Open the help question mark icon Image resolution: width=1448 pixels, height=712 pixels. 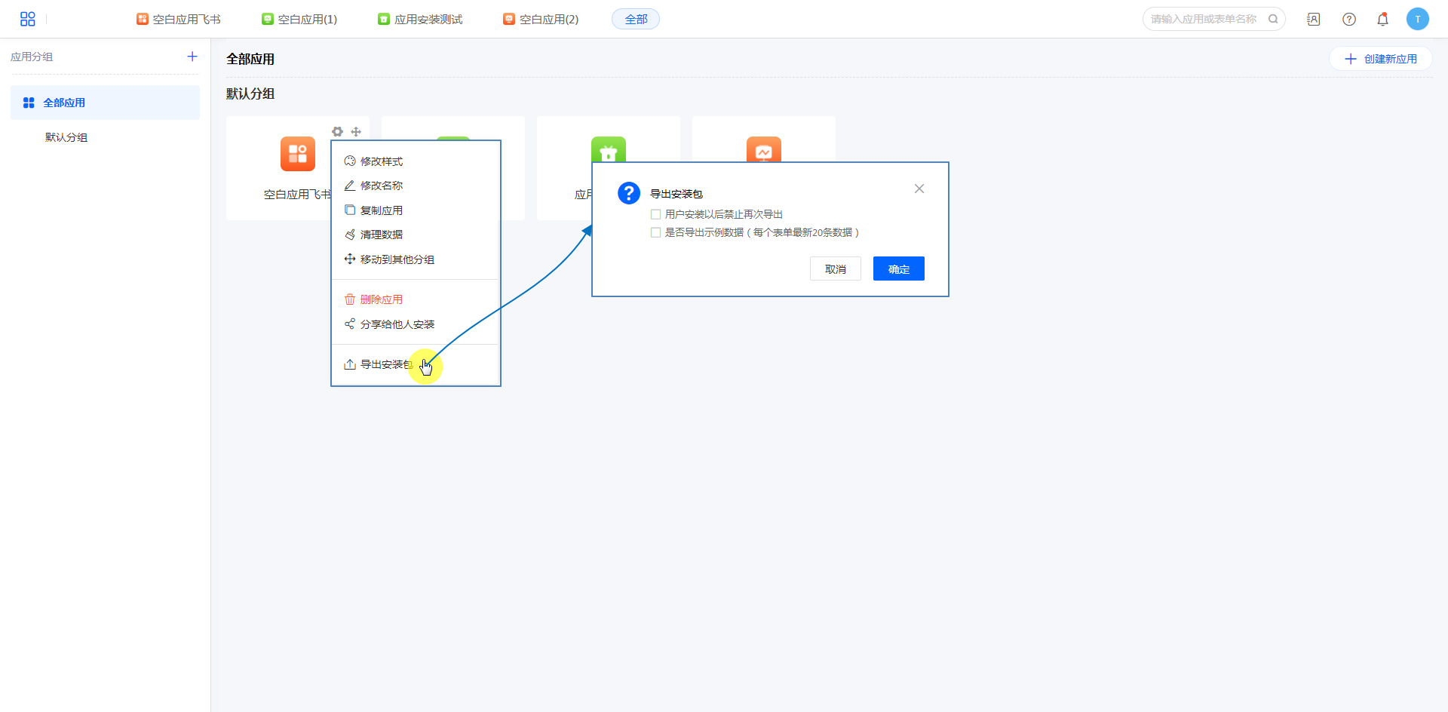pyautogui.click(x=1349, y=20)
